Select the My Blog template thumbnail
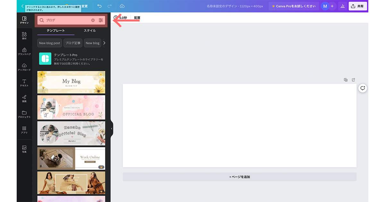 tap(71, 82)
